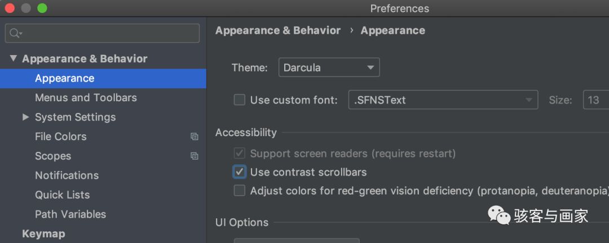
Task: Click the project-level icon beside File Colors
Action: point(195,137)
